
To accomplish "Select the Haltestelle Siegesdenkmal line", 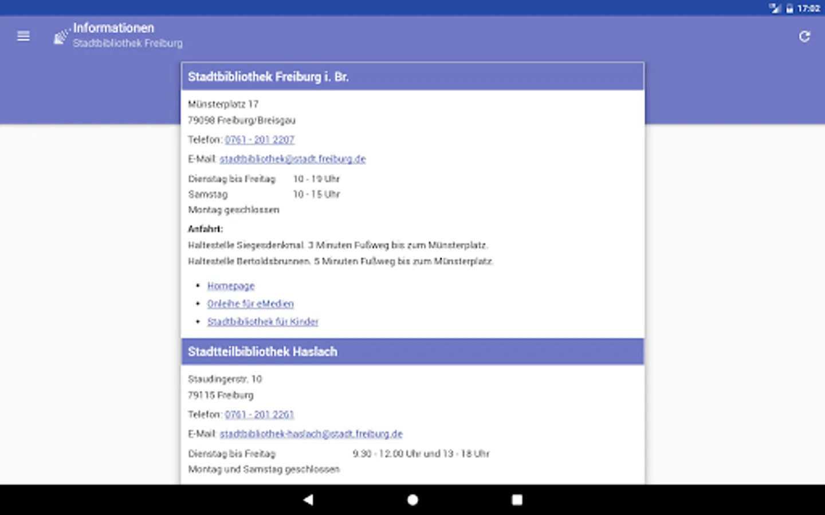I will [x=338, y=245].
